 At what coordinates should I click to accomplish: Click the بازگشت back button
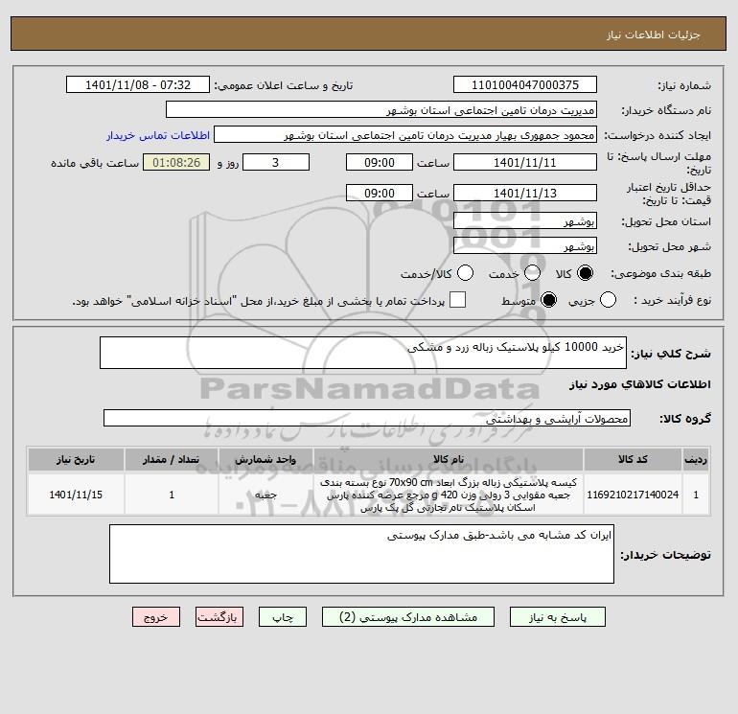(219, 617)
